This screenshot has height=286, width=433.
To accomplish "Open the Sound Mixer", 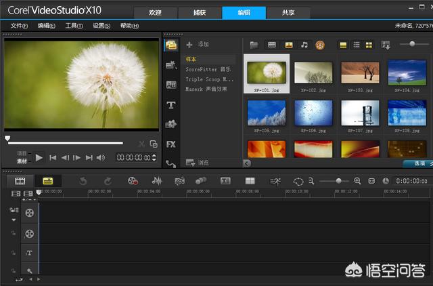I will 157,181.
